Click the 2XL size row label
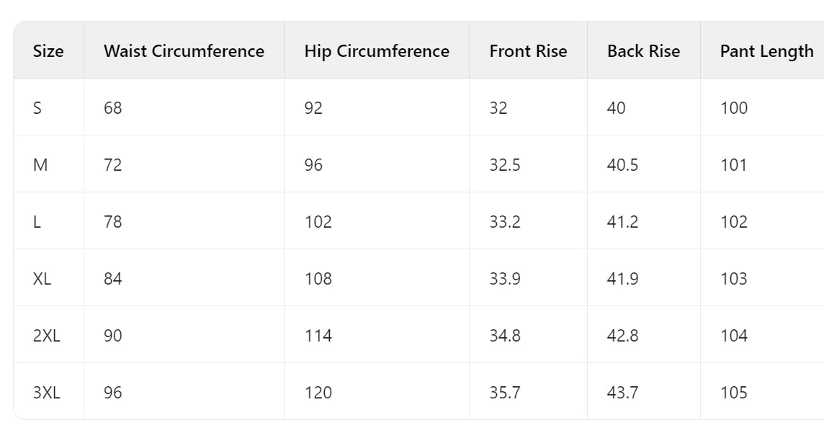 [47, 336]
